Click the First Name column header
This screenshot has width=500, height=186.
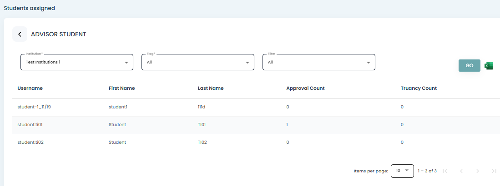click(x=121, y=88)
